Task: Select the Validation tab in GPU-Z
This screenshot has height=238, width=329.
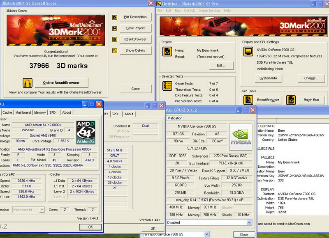Action: (x=175, y=118)
